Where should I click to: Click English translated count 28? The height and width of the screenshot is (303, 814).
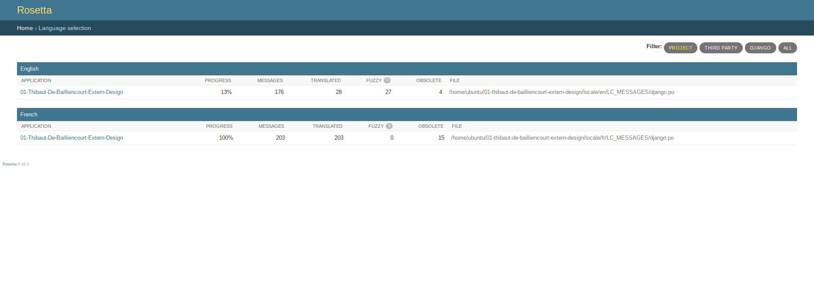[339, 92]
